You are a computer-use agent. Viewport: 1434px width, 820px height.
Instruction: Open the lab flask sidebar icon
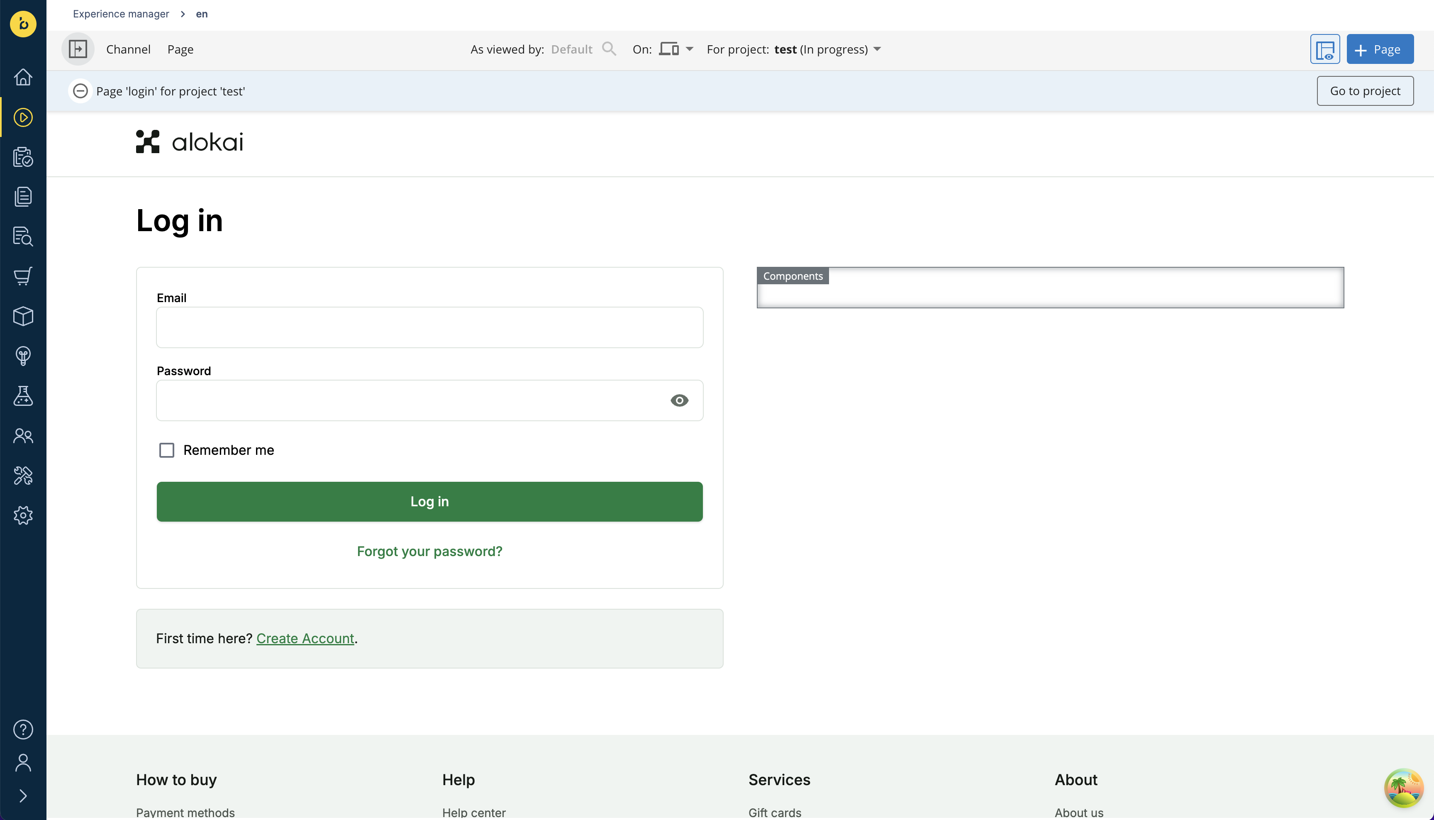click(23, 396)
